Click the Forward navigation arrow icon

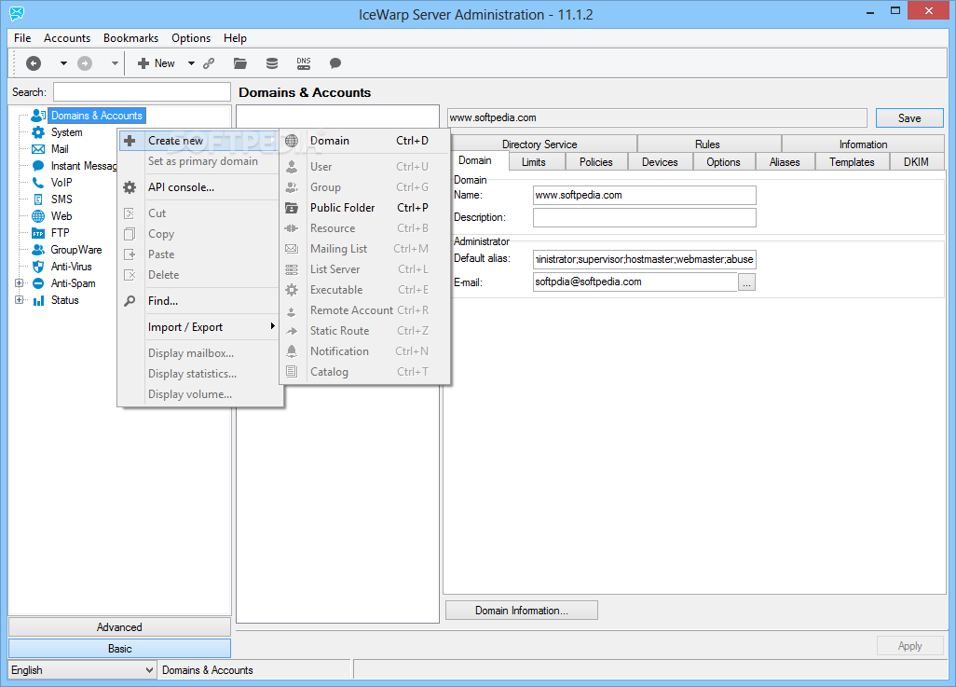(85, 63)
